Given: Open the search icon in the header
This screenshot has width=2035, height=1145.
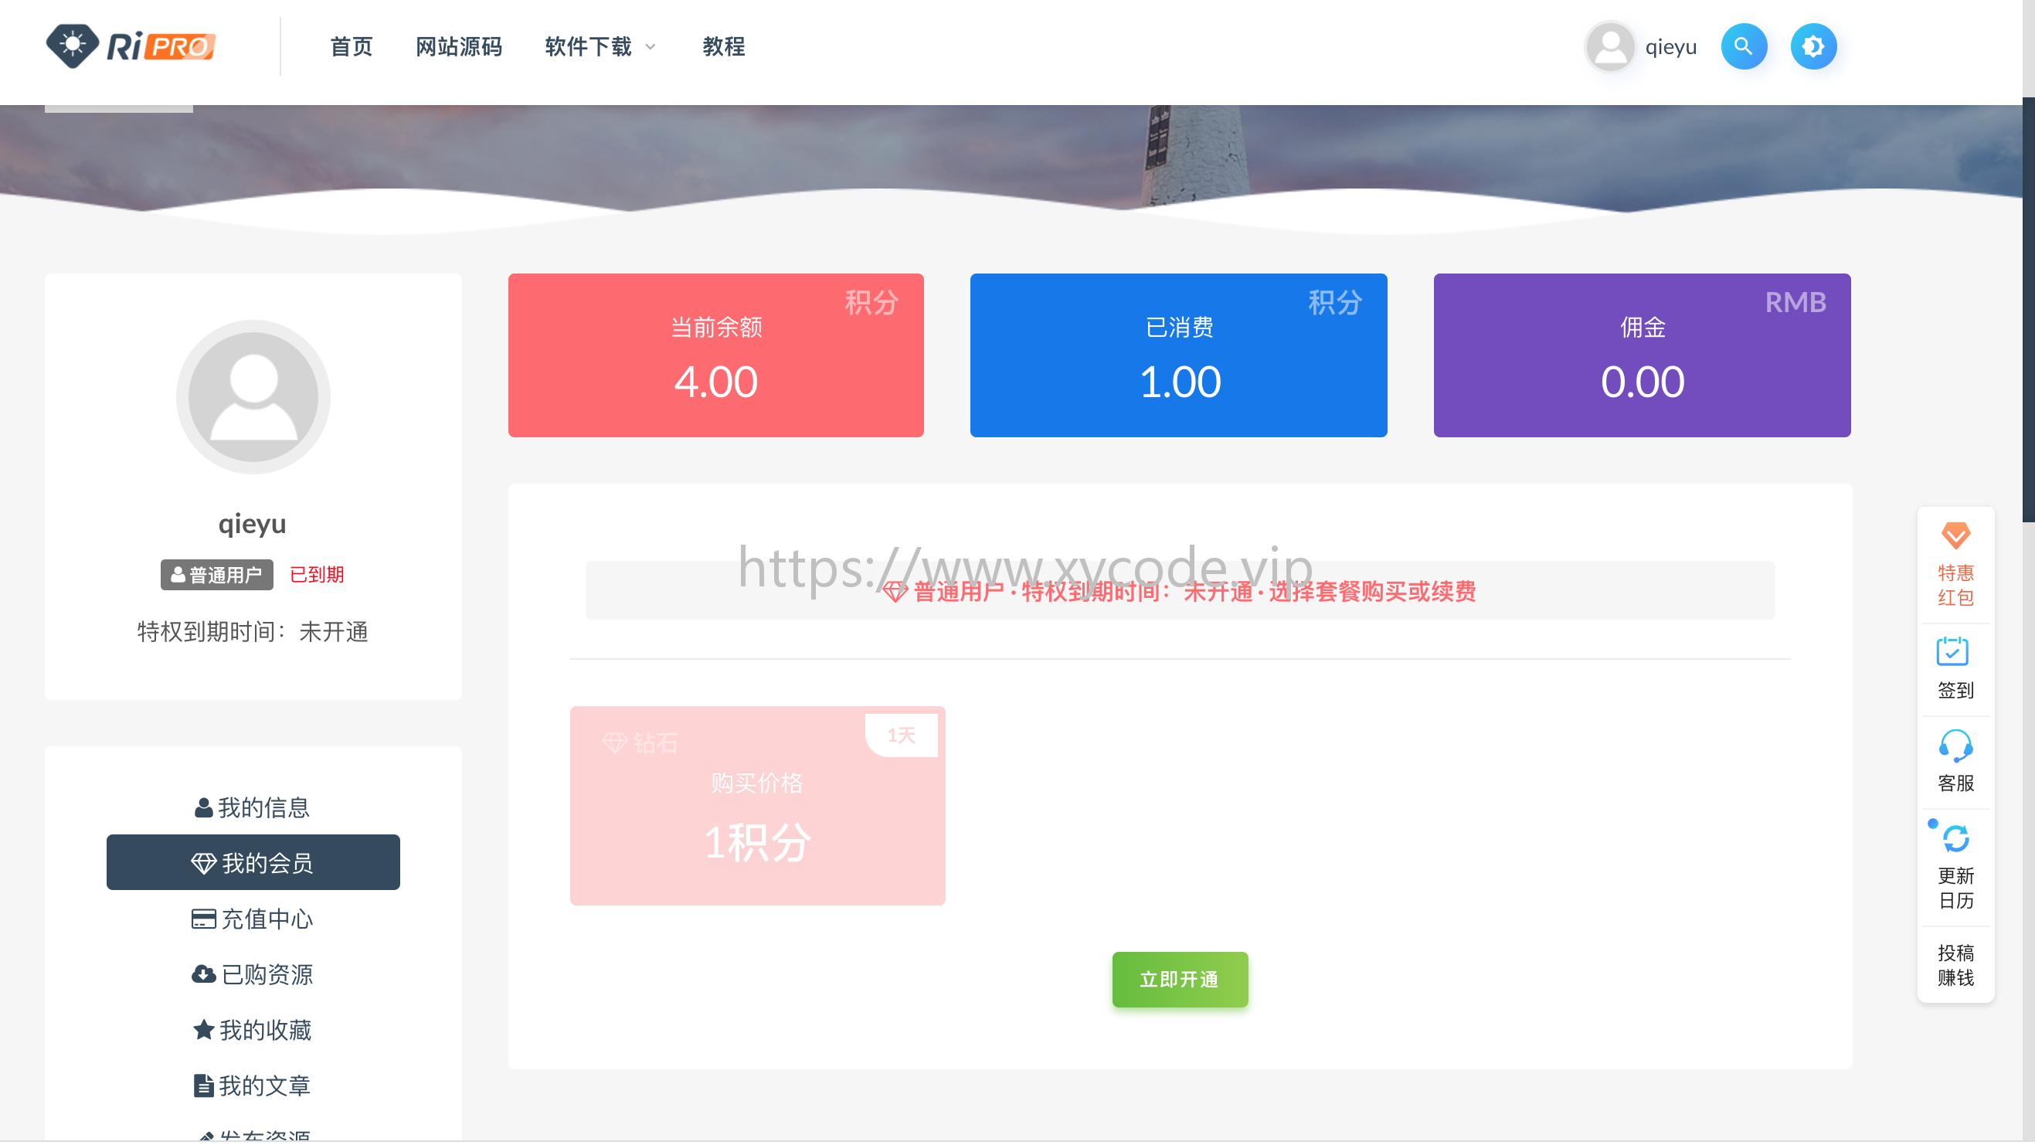Looking at the screenshot, I should point(1744,46).
